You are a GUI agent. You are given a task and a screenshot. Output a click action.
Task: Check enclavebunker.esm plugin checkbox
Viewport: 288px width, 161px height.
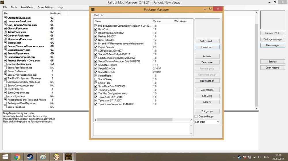5,64
